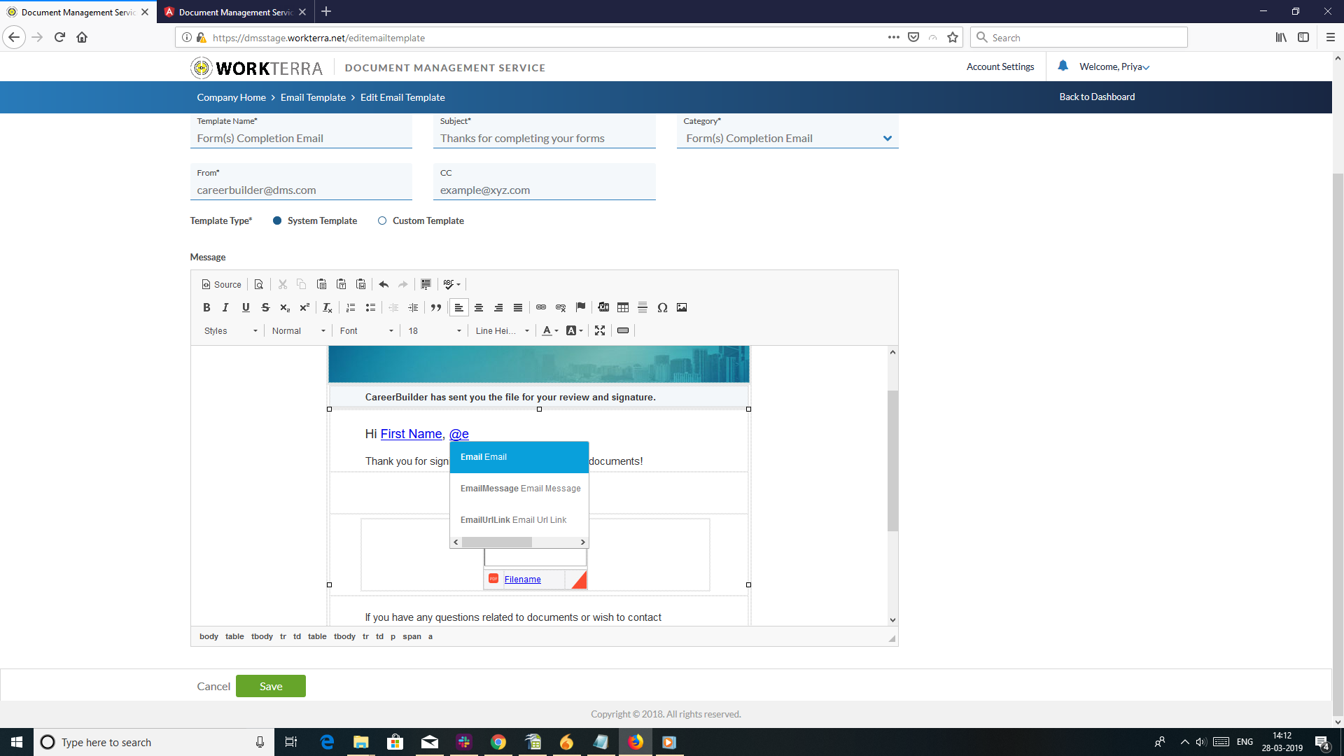Click Back to Dashboard link

[x=1097, y=97]
